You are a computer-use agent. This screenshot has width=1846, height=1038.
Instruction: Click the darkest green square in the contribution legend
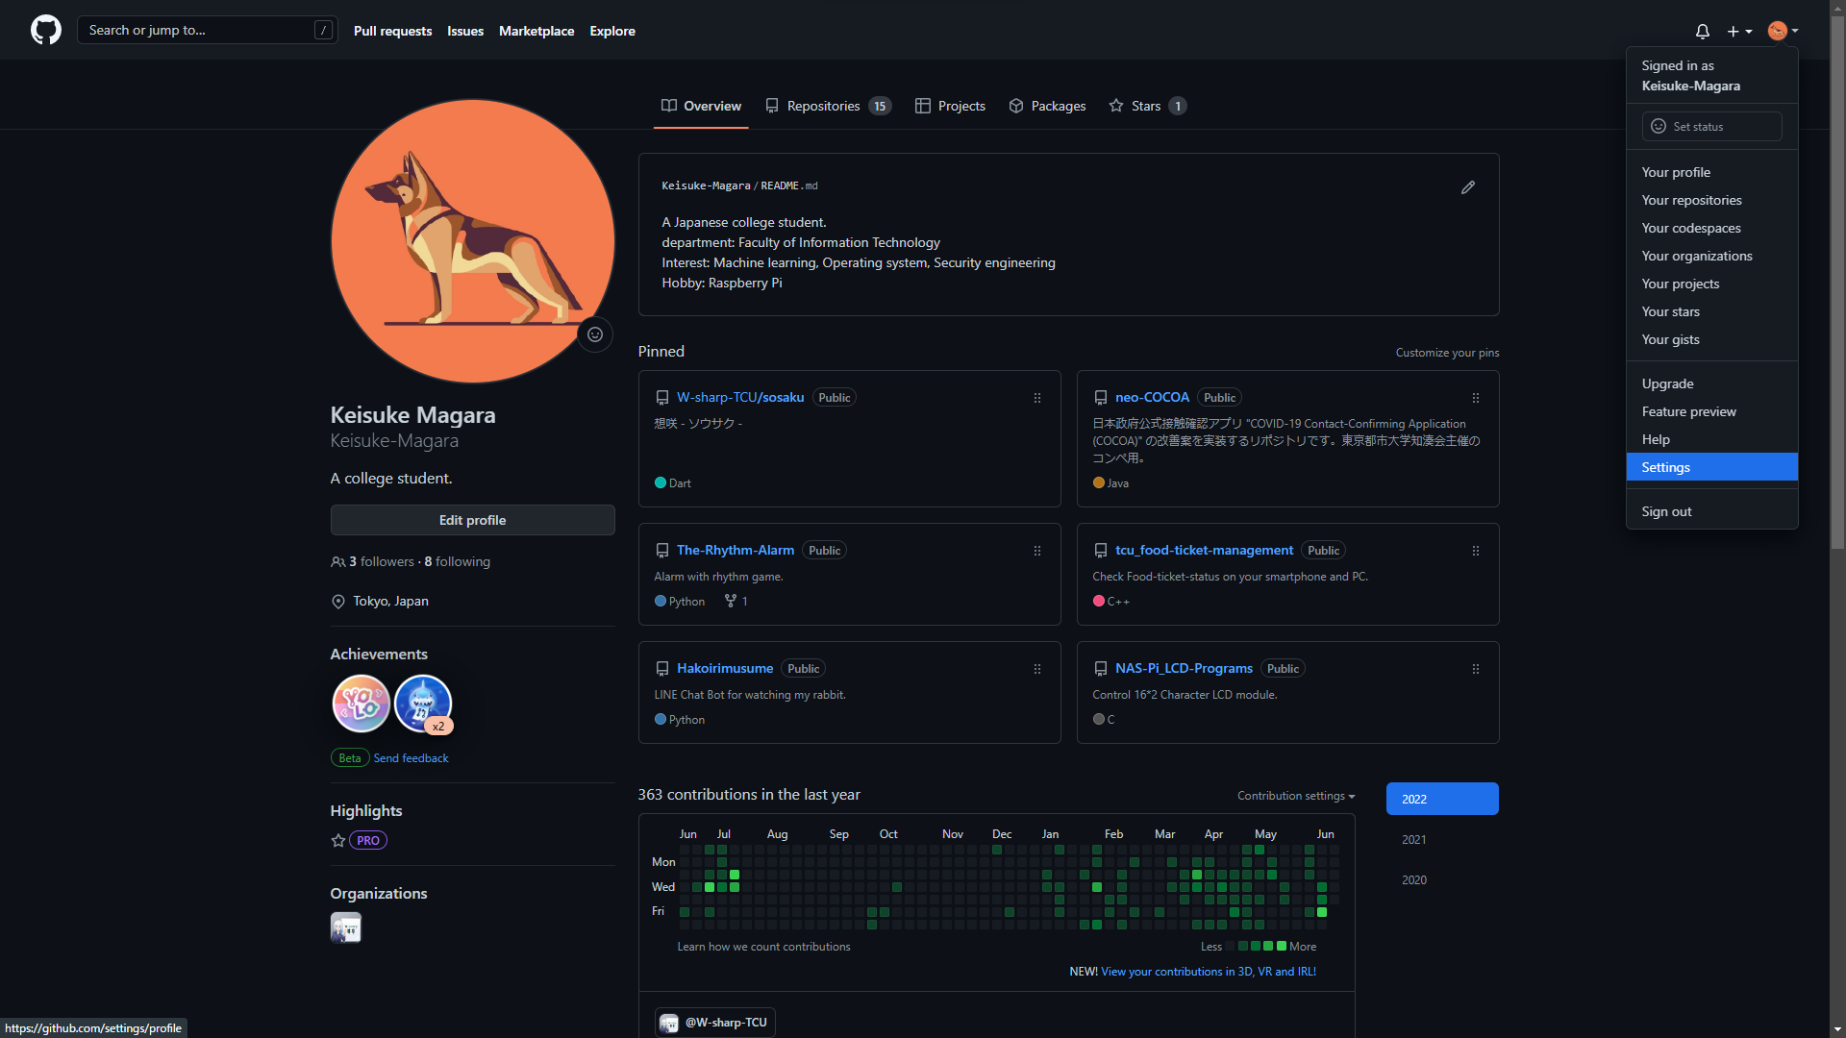click(1282, 946)
